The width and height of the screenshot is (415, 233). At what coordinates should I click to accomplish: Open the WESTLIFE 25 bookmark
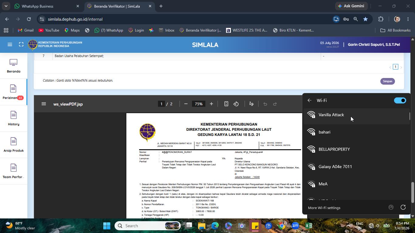tap(247, 30)
